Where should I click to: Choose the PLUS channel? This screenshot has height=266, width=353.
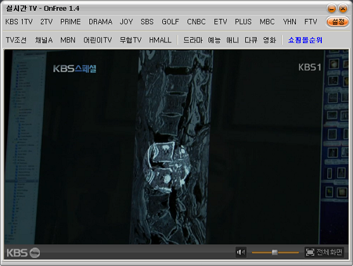[243, 22]
